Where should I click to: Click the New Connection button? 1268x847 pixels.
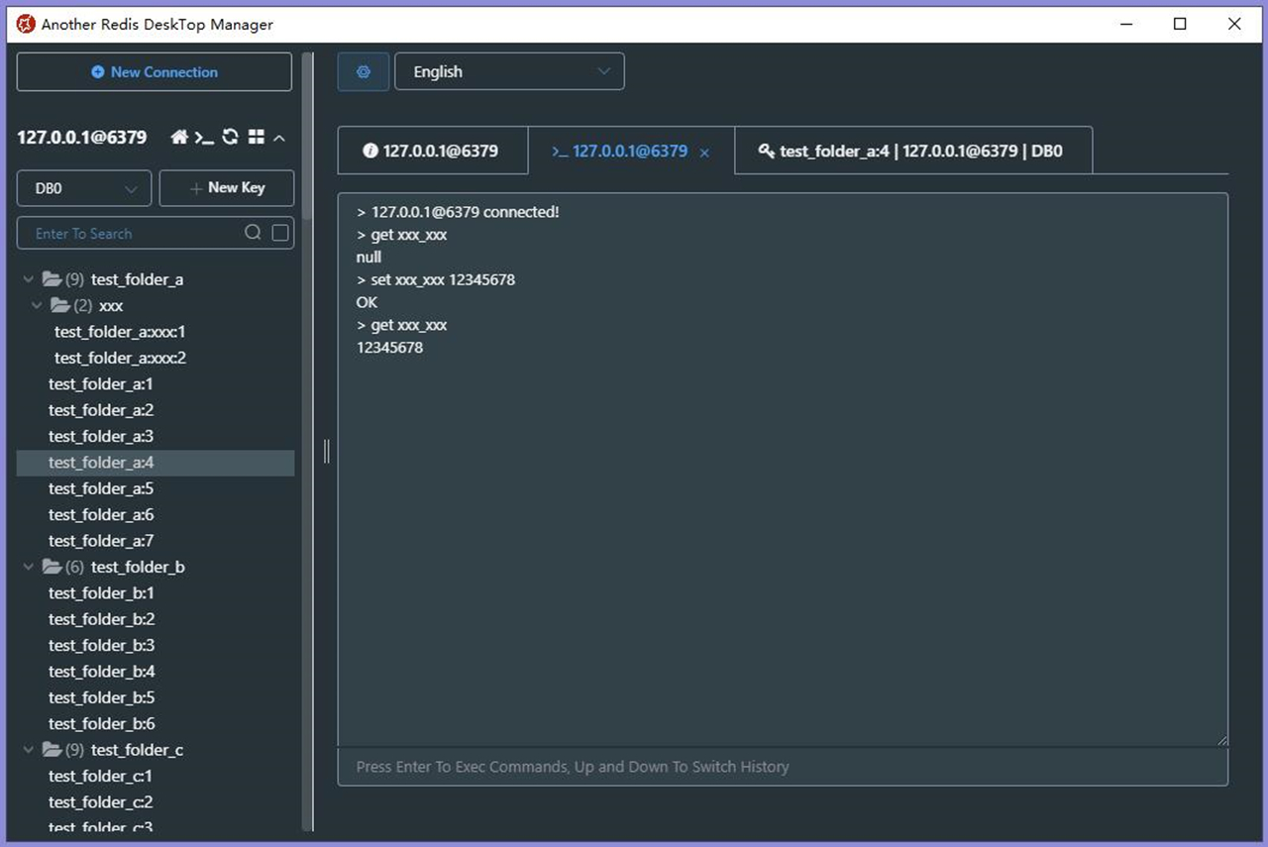[x=154, y=71]
